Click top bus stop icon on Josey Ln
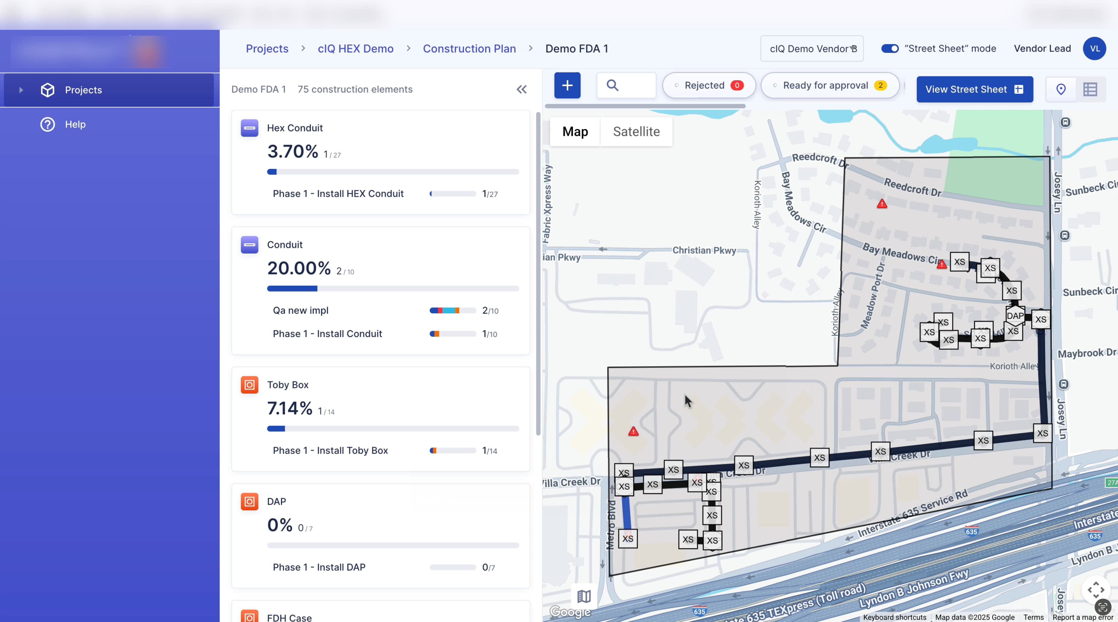This screenshot has width=1118, height=622. click(x=1066, y=123)
